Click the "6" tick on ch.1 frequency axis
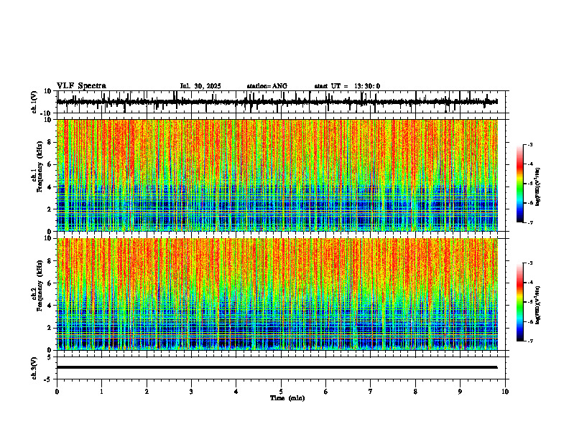 [50, 165]
